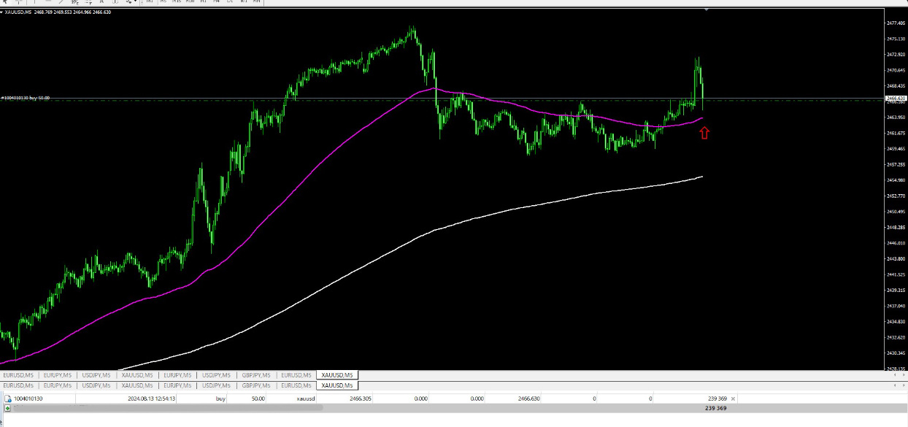Image resolution: width=908 pixels, height=427 pixels.
Task: Click the bold total profit 239 369
Action: (x=715, y=409)
